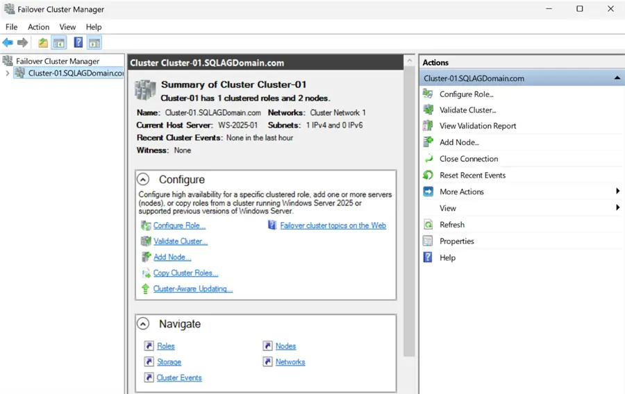Viewport: 625px width, 394px height.
Task: Select the Failover Cluster Manager root node
Action: (58, 61)
